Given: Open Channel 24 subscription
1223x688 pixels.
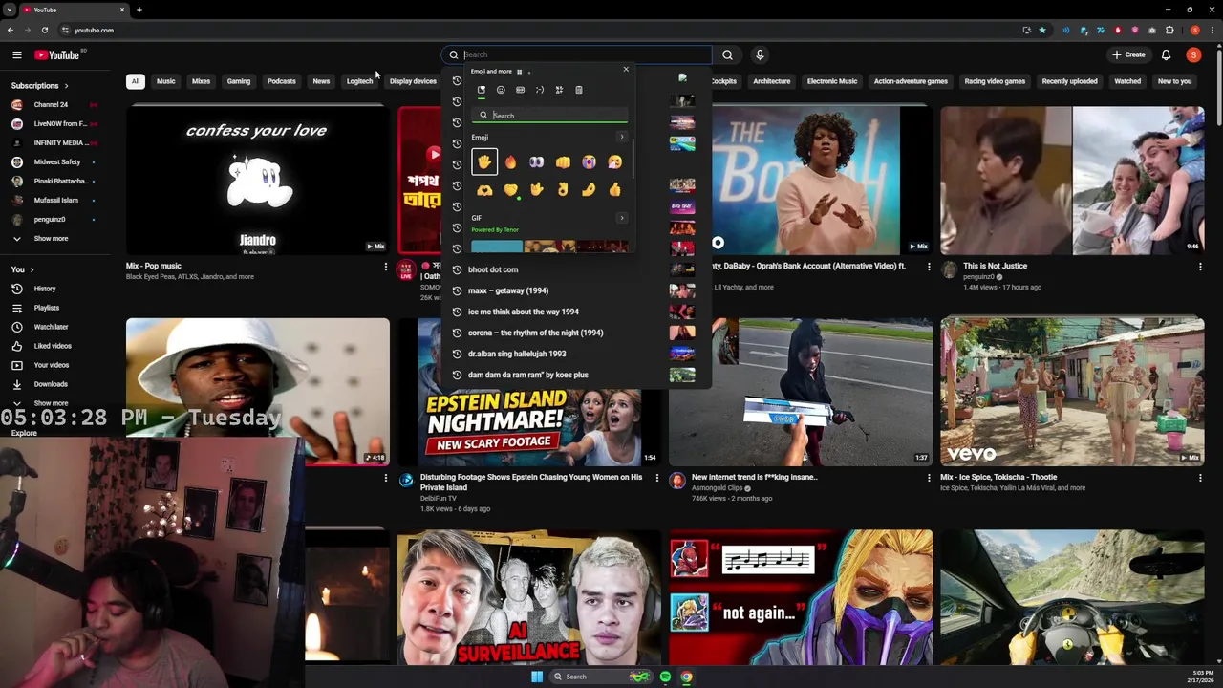Looking at the screenshot, I should 51,104.
